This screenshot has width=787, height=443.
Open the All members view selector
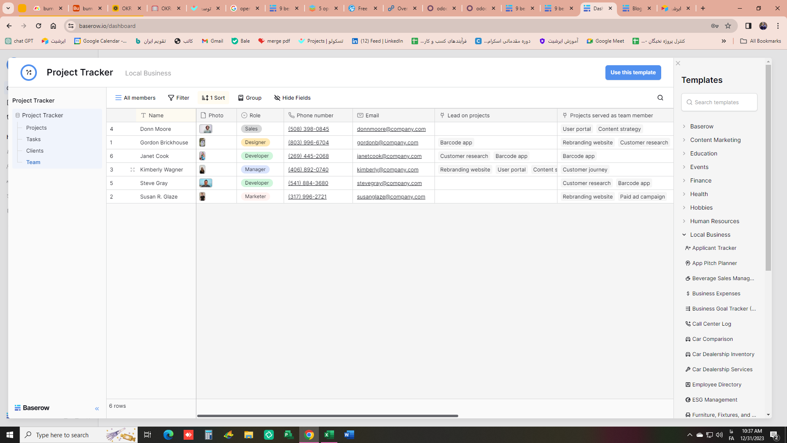(x=135, y=98)
